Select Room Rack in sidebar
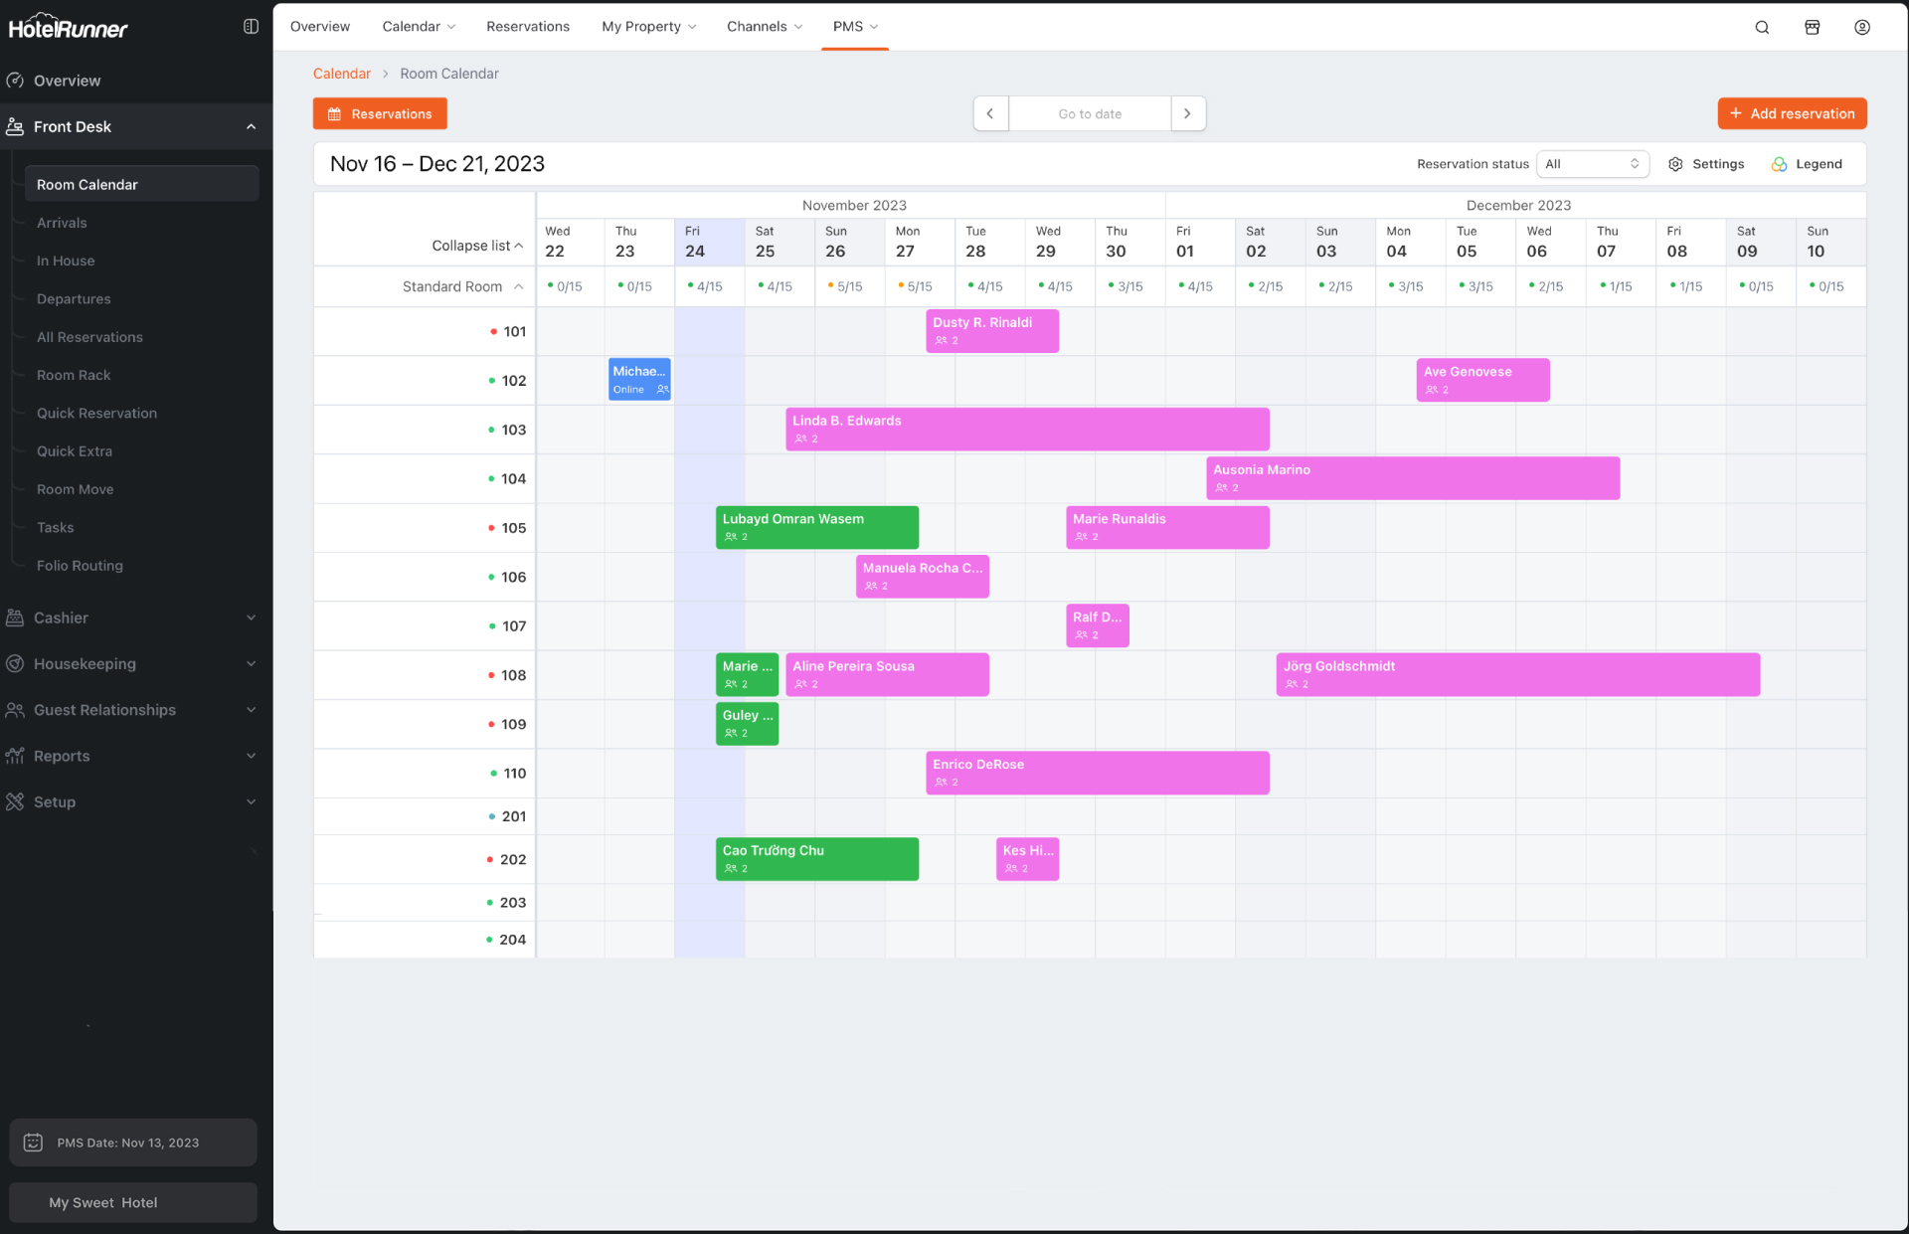 coord(74,375)
